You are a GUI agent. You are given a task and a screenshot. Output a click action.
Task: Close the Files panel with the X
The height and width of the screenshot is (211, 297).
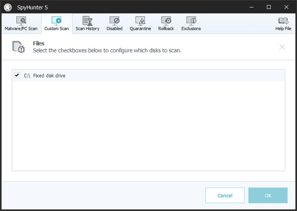pos(282,47)
